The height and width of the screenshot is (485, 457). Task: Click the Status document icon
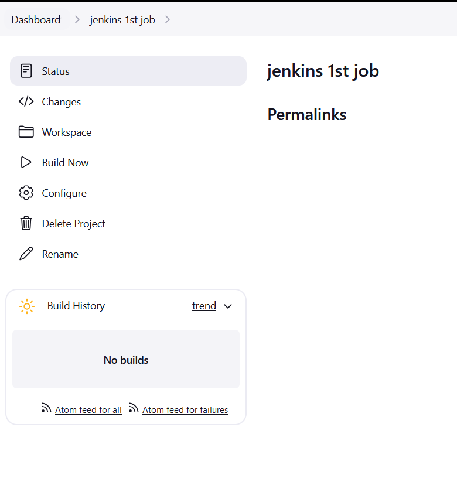(26, 71)
